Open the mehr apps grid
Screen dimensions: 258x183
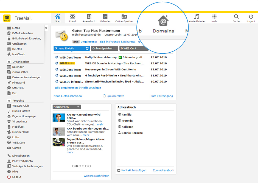[214, 18]
